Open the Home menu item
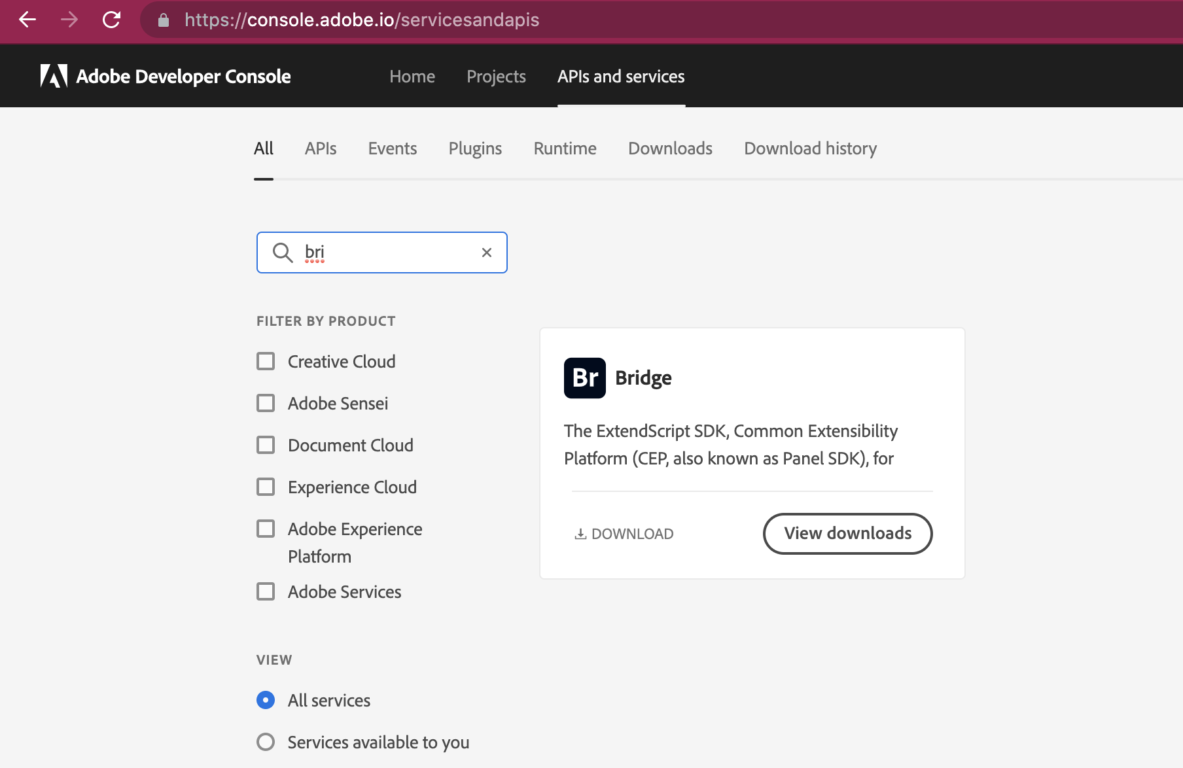1183x768 pixels. tap(412, 76)
